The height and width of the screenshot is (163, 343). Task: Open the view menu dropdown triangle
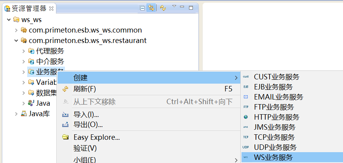click(x=174, y=7)
